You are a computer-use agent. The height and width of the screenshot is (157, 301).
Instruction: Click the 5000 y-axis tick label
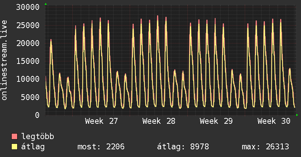pyautogui.click(x=30, y=97)
